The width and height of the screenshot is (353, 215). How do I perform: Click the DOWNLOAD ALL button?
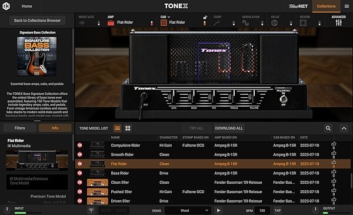pyautogui.click(x=229, y=128)
